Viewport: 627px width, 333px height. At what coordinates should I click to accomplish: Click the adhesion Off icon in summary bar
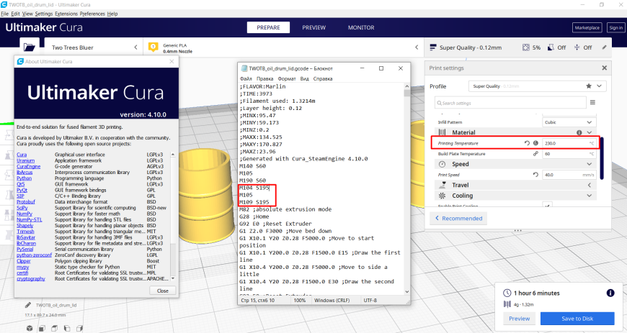tap(577, 47)
